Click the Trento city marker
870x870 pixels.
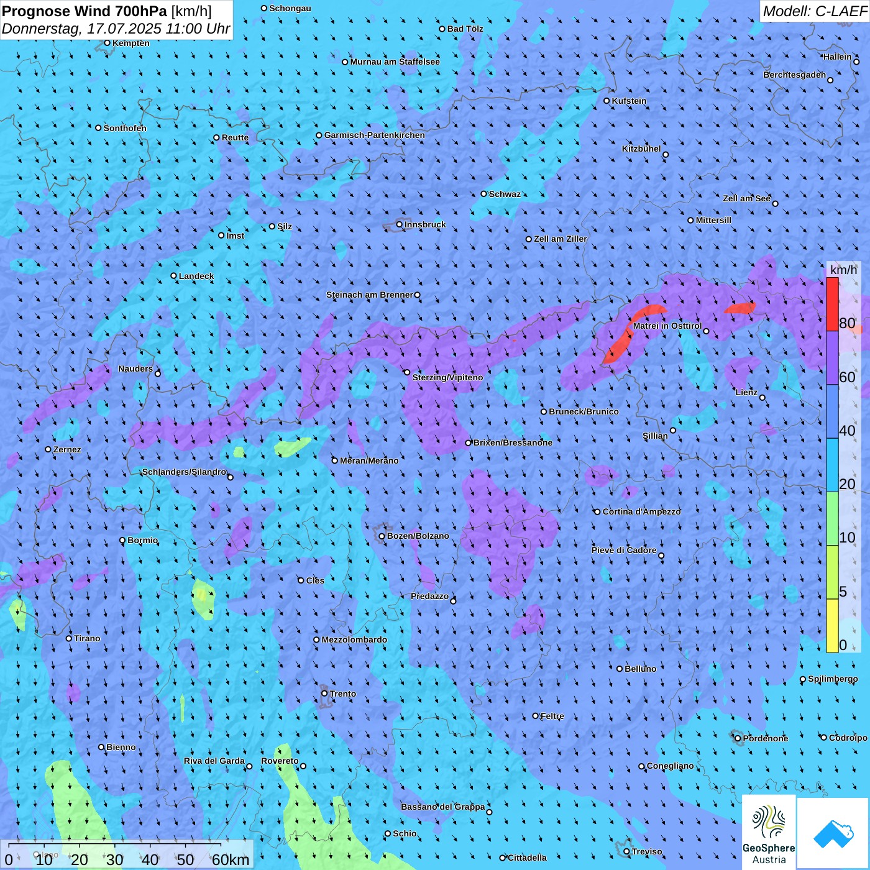(324, 694)
